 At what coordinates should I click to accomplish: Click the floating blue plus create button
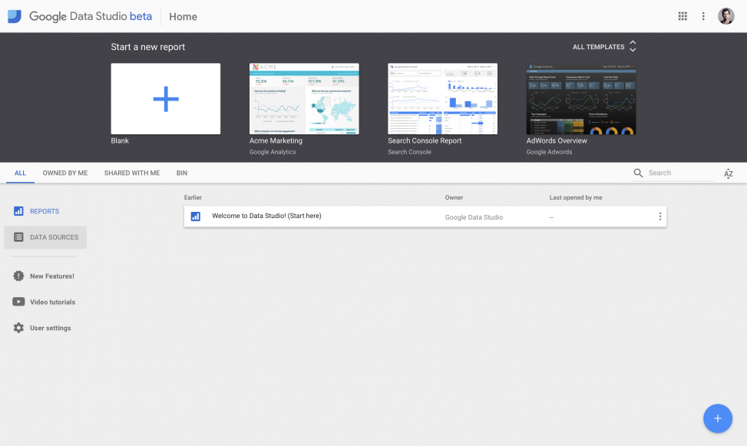(718, 418)
